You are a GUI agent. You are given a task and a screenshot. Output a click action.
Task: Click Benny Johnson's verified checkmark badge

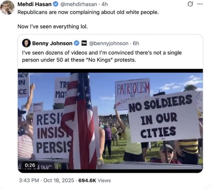pos(77,43)
